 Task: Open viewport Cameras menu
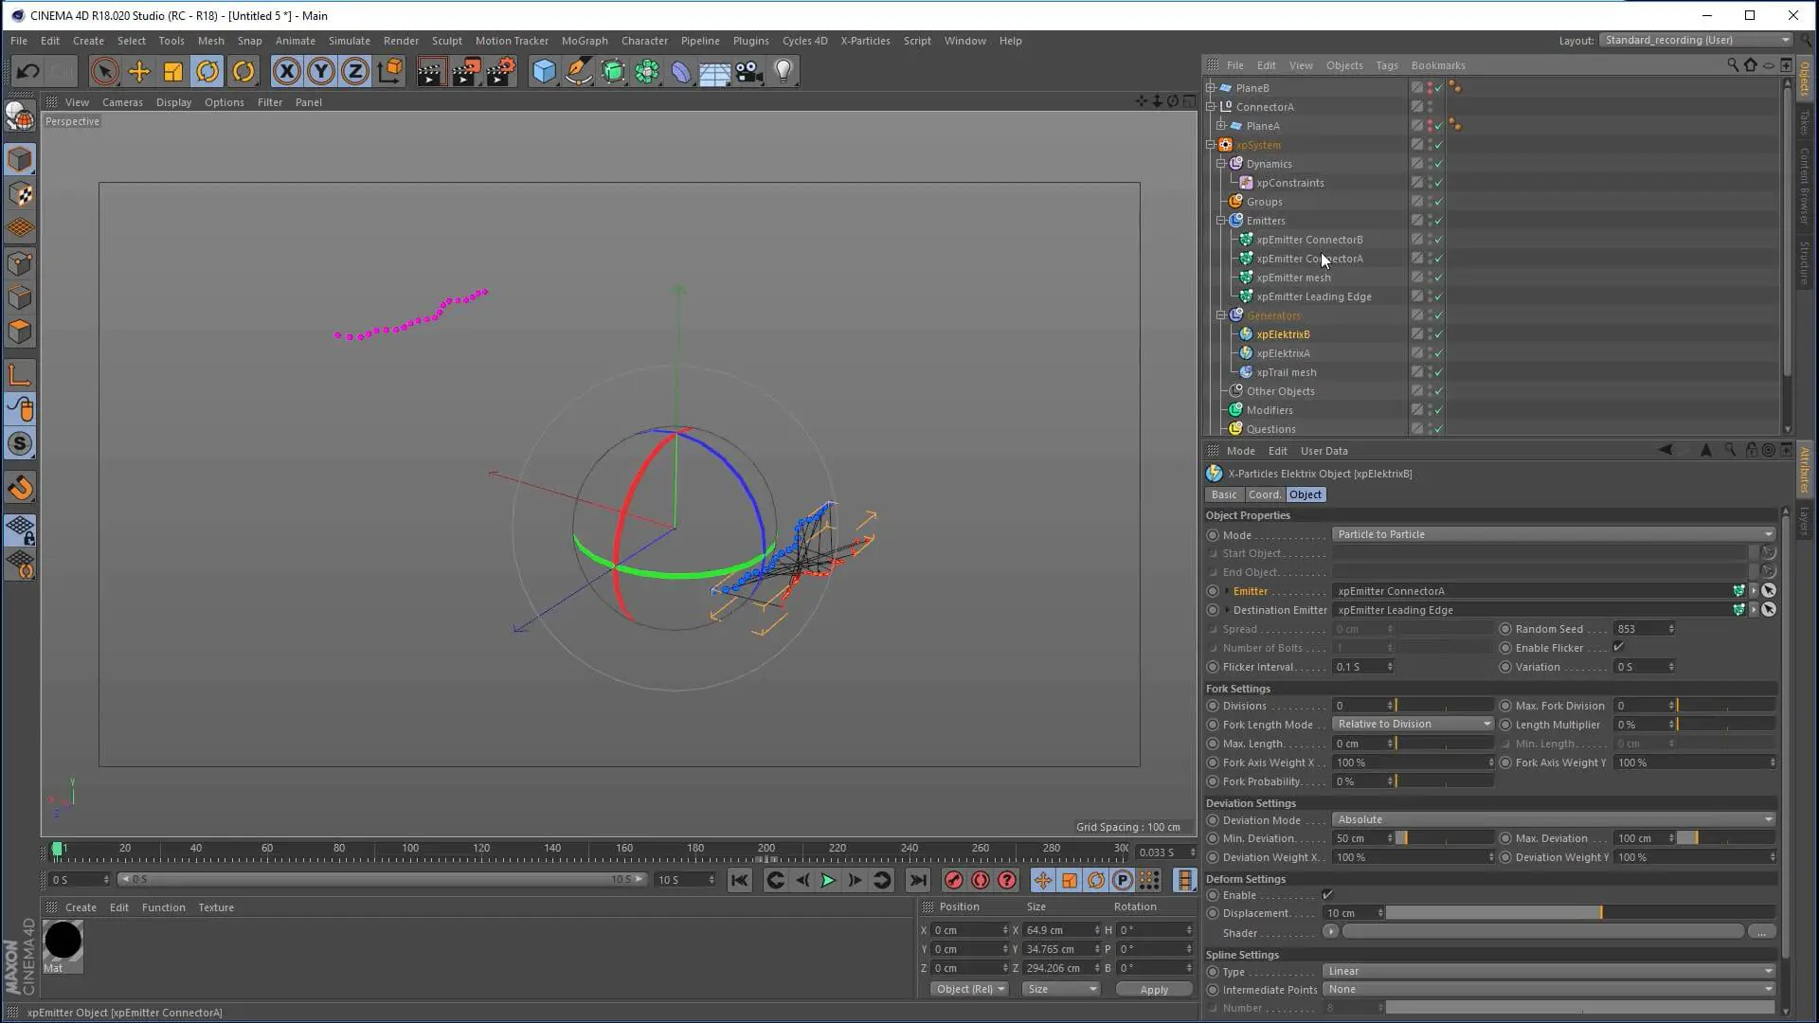click(x=122, y=102)
